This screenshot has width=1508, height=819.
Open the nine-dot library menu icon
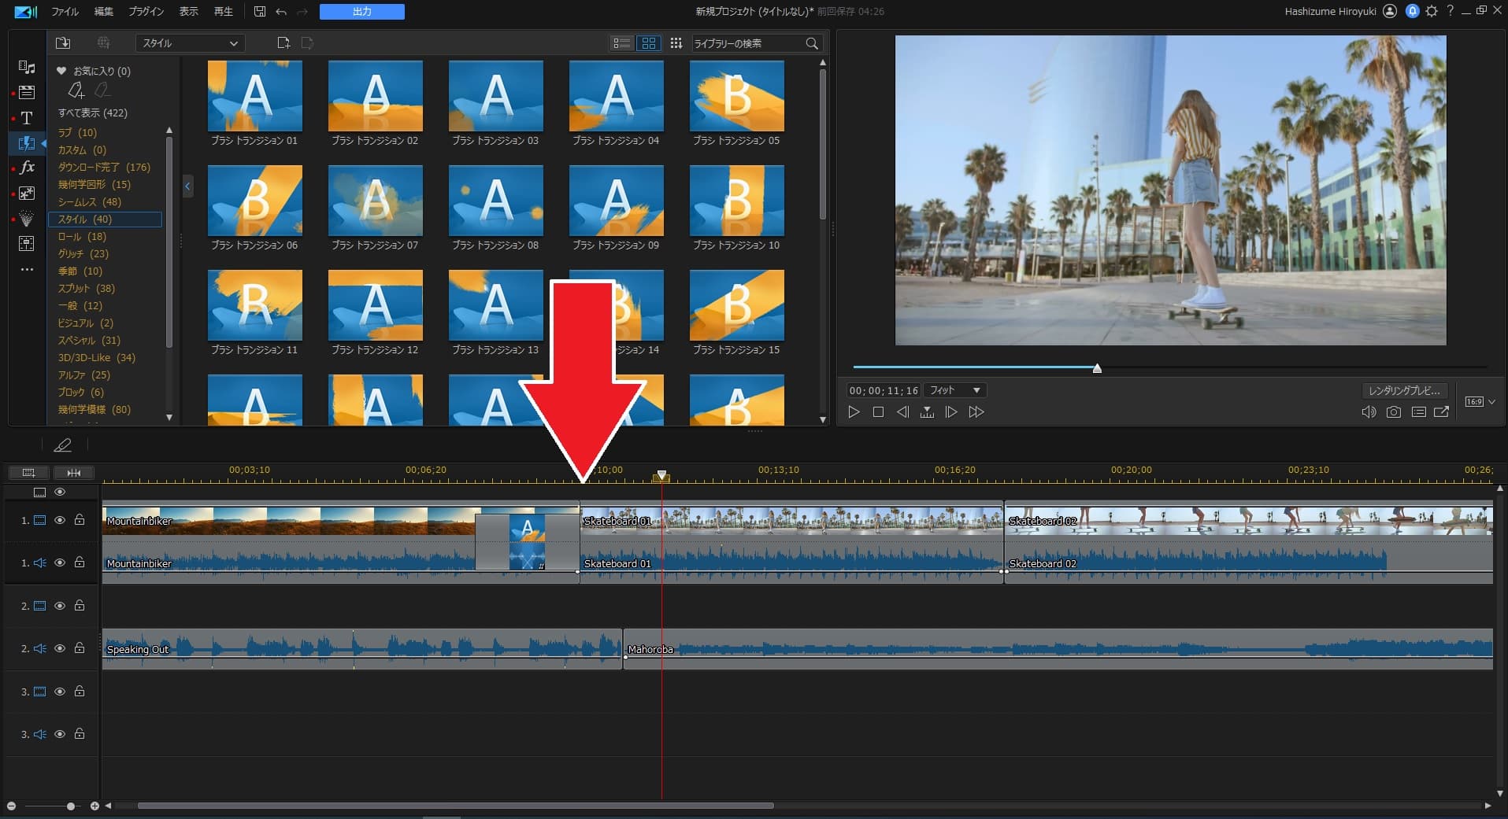click(x=676, y=43)
